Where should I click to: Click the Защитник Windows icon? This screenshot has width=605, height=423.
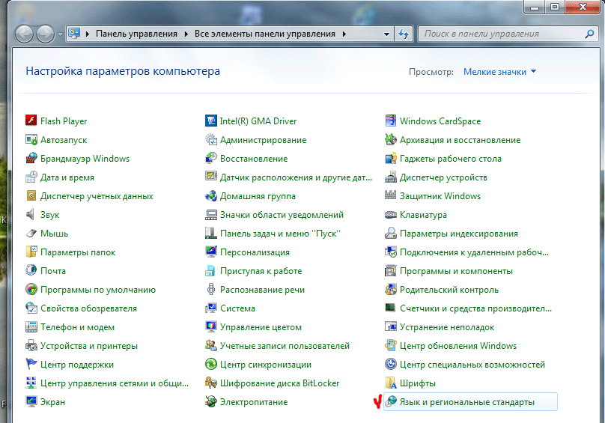(391, 196)
